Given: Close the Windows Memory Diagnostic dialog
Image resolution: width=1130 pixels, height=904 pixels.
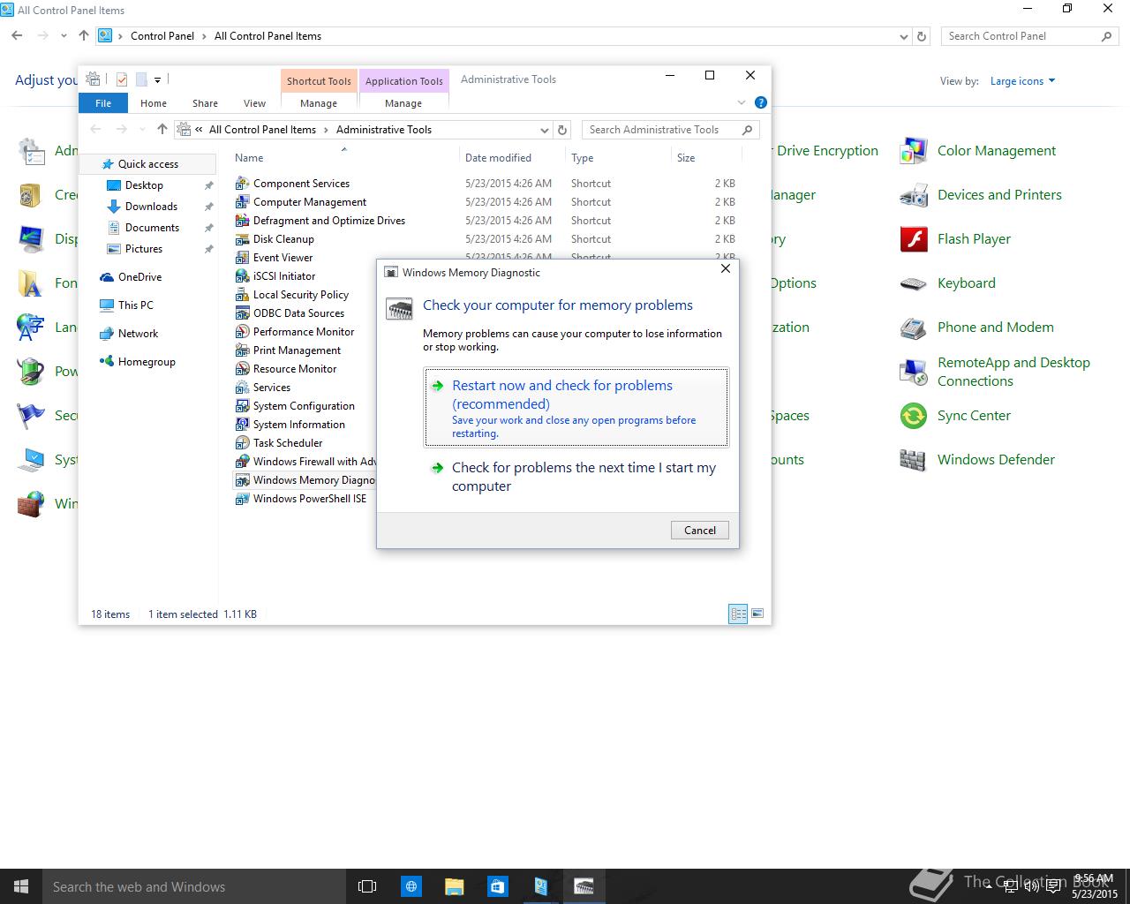Looking at the screenshot, I should [726, 268].
